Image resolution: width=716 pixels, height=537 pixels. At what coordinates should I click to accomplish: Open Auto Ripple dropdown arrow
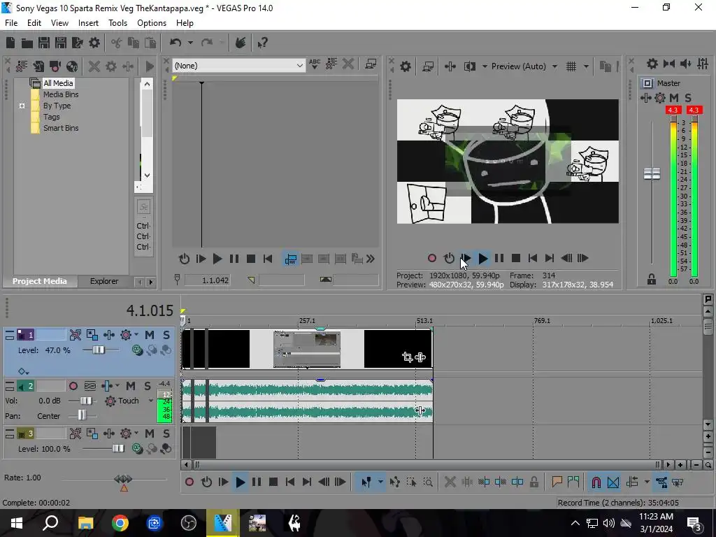point(647,482)
